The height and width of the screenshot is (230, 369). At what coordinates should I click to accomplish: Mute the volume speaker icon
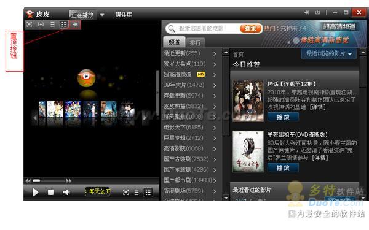[66, 192]
